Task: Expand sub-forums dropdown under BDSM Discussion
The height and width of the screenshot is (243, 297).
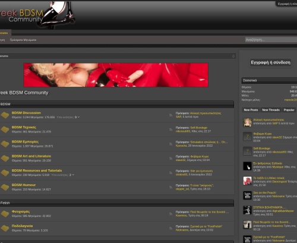Action: point(77,117)
